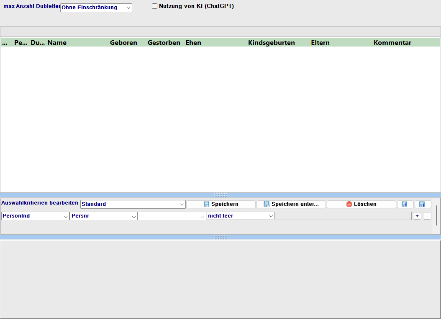Enable Nutzung von KI (ChatGPT) checkbox

pyautogui.click(x=155, y=6)
